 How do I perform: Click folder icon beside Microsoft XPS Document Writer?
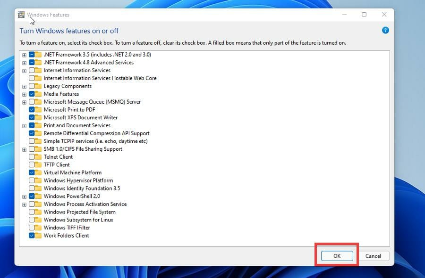click(38, 117)
